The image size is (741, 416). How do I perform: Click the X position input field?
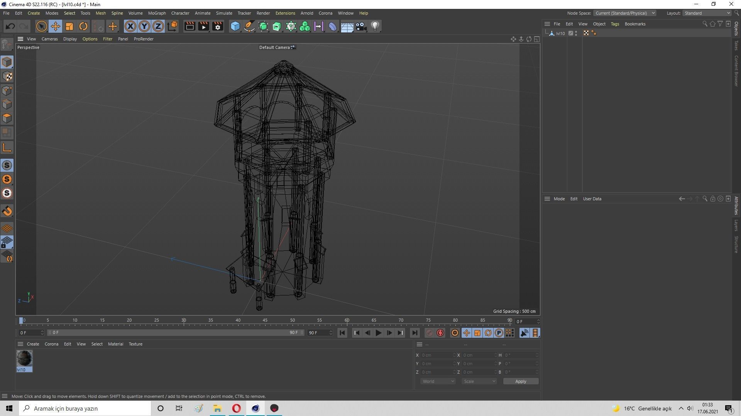(437, 355)
